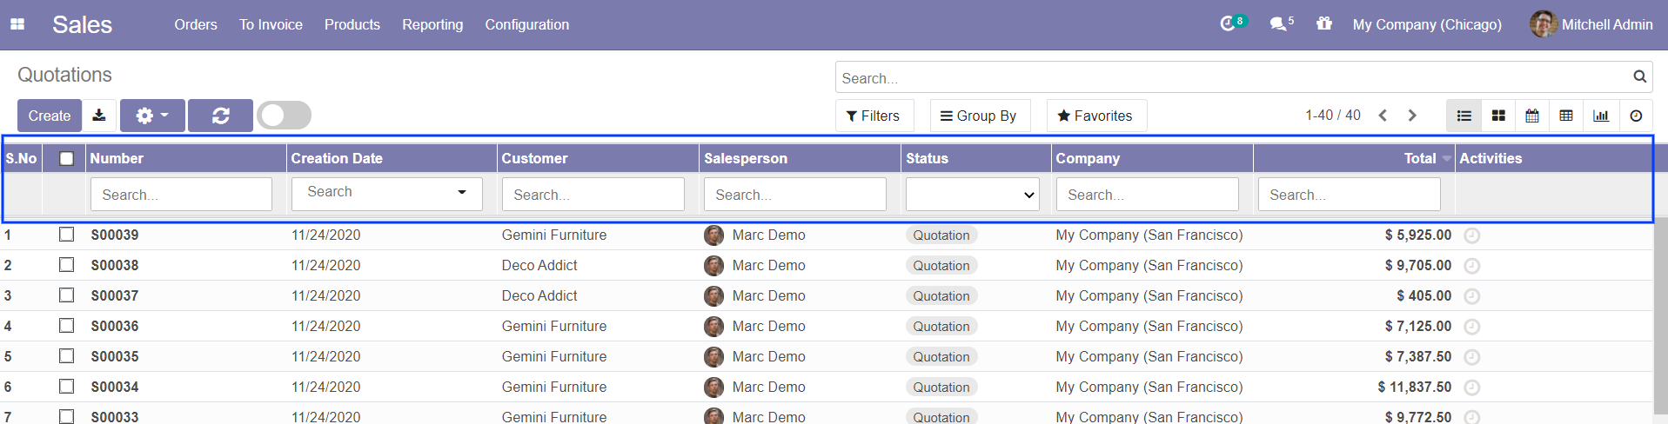Switch to pivot table view

(1566, 116)
